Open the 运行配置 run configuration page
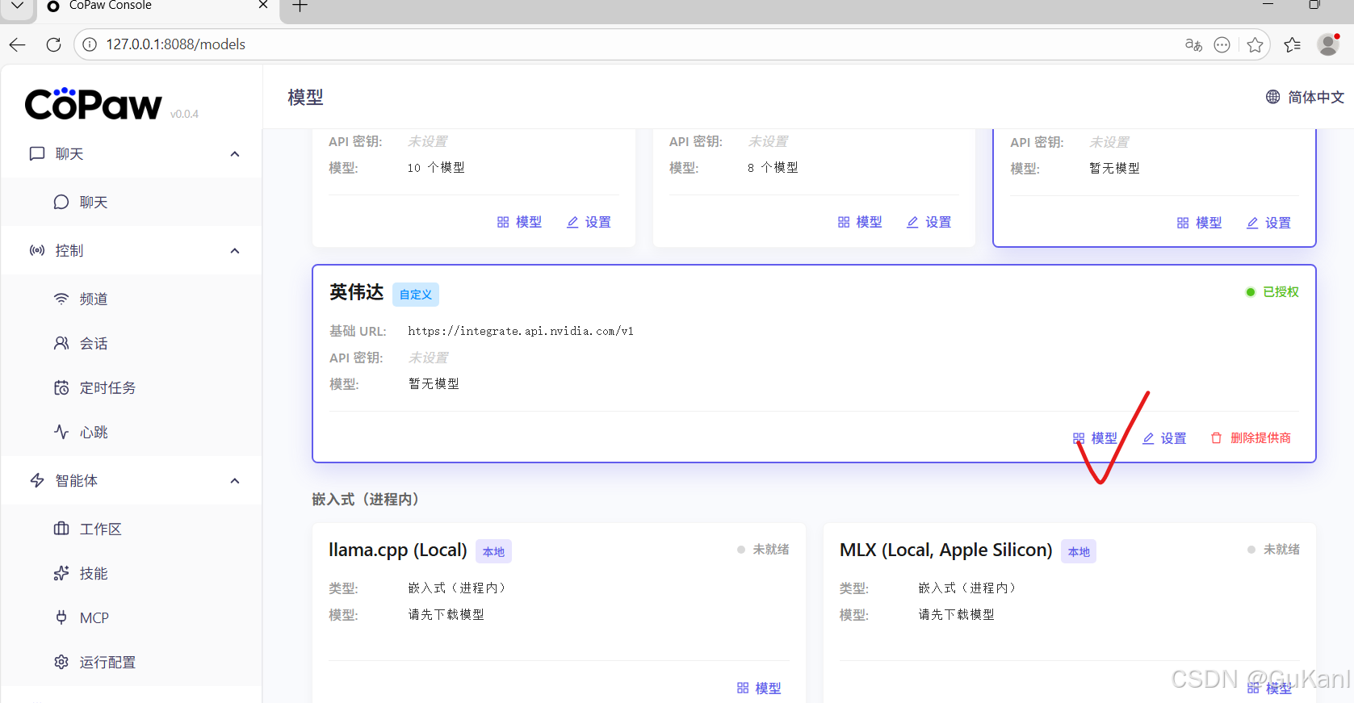Image resolution: width=1354 pixels, height=703 pixels. 132,662
